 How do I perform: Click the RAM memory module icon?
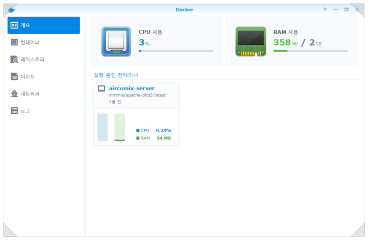251,41
